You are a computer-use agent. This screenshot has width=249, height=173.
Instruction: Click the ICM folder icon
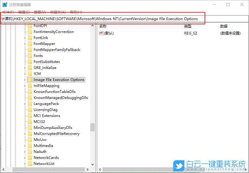[x=30, y=73]
